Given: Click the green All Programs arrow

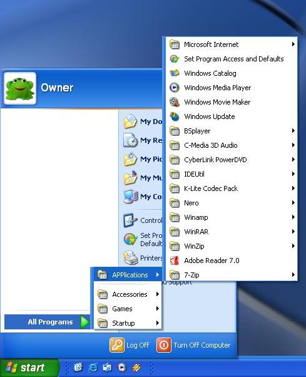Looking at the screenshot, I should [84, 322].
